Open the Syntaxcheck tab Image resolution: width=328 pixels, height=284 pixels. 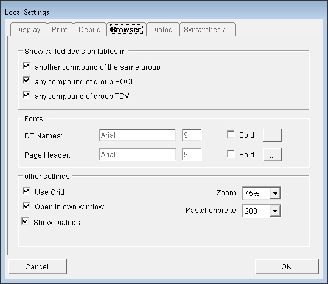tap(207, 30)
